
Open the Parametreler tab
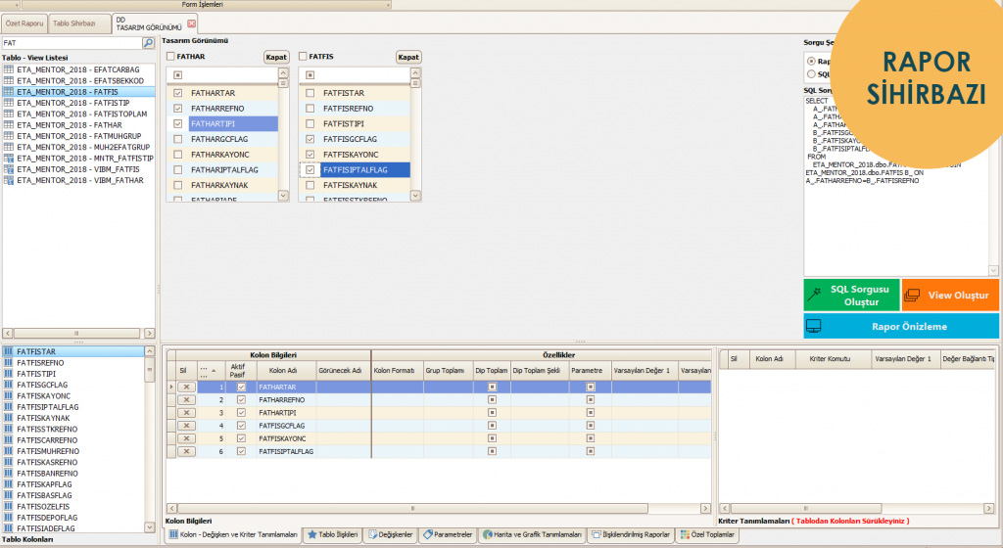point(448,534)
